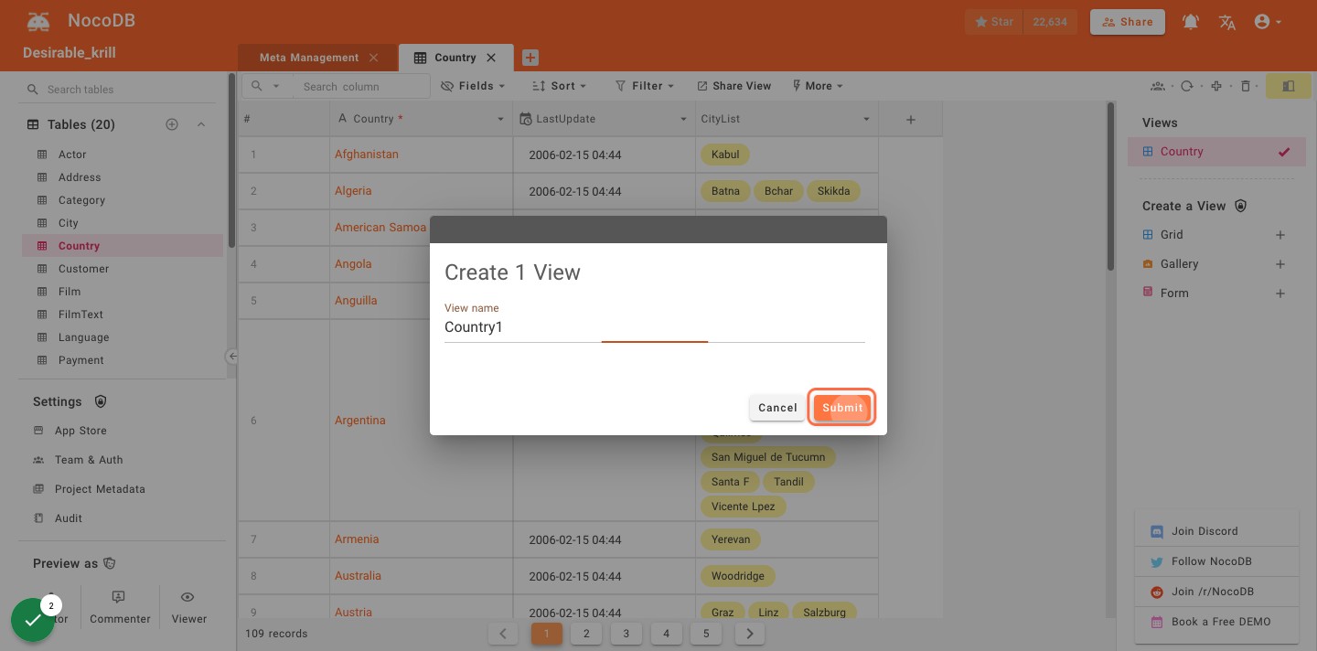This screenshot has width=1317, height=651.
Task: Go to previous page arrow
Action: (x=503, y=634)
